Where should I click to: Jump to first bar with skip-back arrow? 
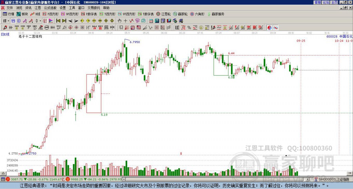tap(58, 21)
